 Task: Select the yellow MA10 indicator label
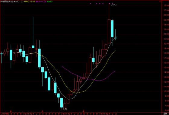tap(30, 2)
